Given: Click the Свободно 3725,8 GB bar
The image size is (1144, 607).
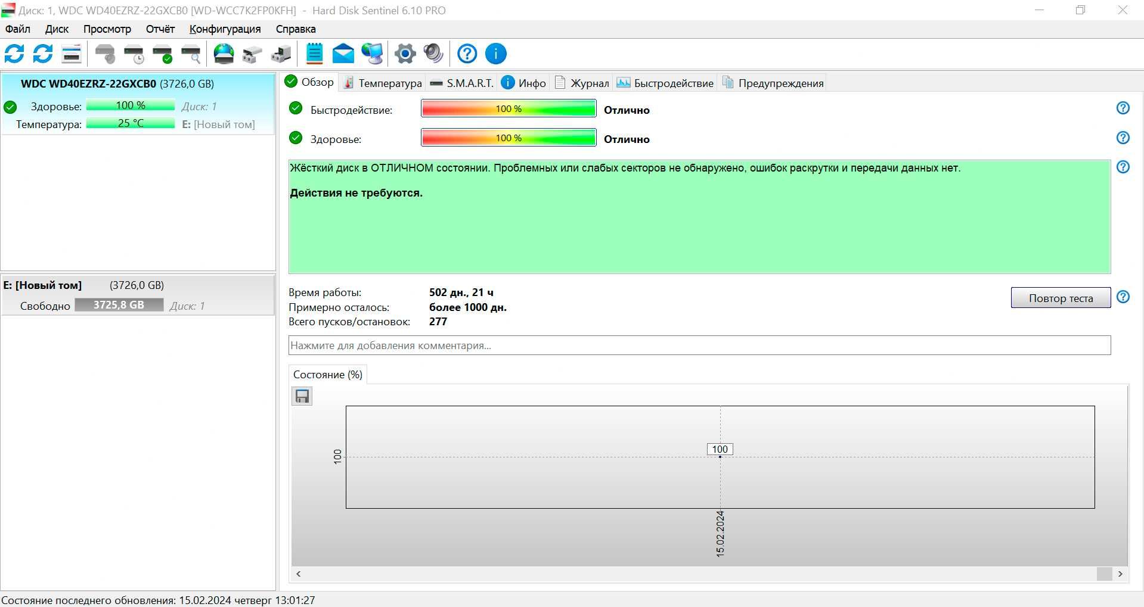Looking at the screenshot, I should click(119, 305).
